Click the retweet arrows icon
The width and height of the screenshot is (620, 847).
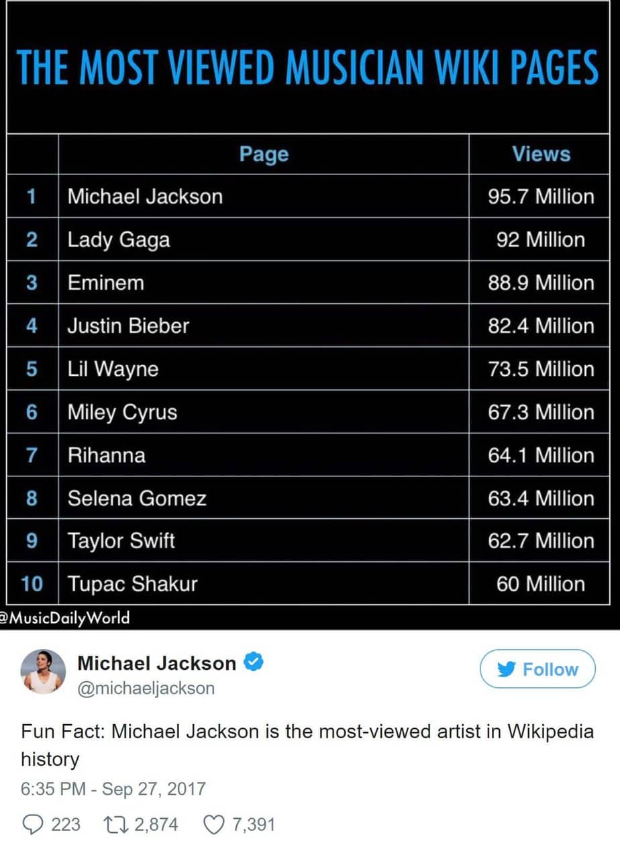(x=115, y=824)
